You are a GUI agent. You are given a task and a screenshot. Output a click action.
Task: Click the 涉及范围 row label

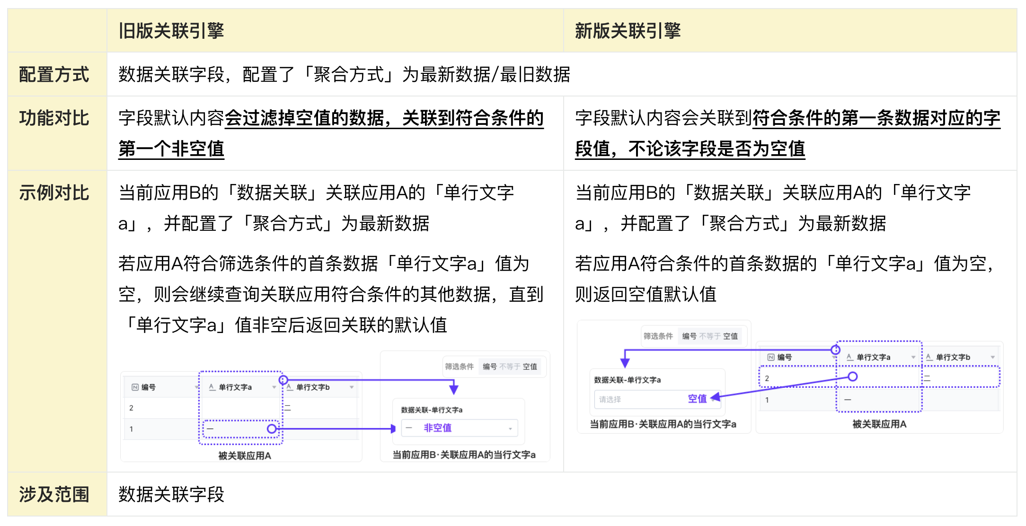click(x=54, y=494)
